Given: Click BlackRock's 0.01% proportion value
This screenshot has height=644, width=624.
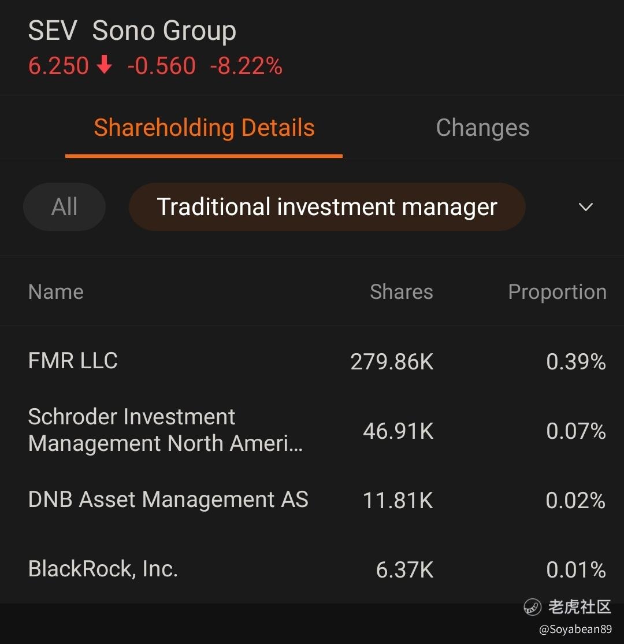Looking at the screenshot, I should 576,569.
